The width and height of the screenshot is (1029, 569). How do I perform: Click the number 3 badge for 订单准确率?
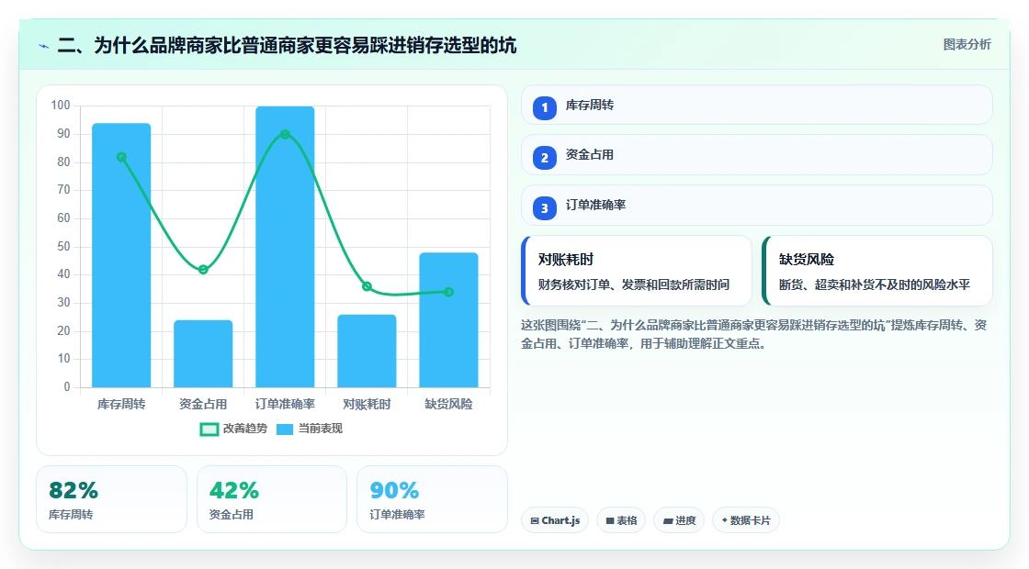(x=544, y=208)
